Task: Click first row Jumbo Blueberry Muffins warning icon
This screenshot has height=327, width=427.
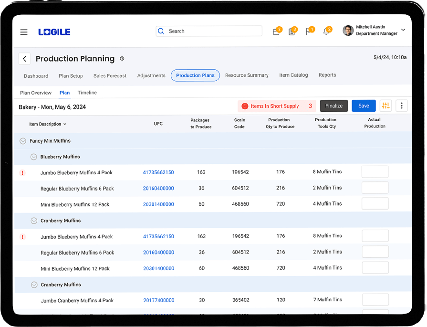Action: coord(22,172)
